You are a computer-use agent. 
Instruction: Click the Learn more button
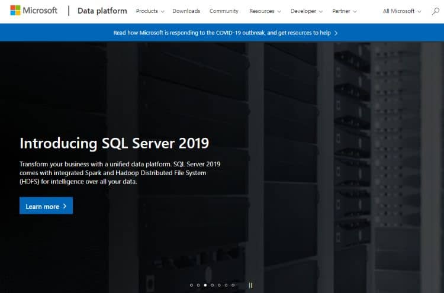tap(46, 206)
